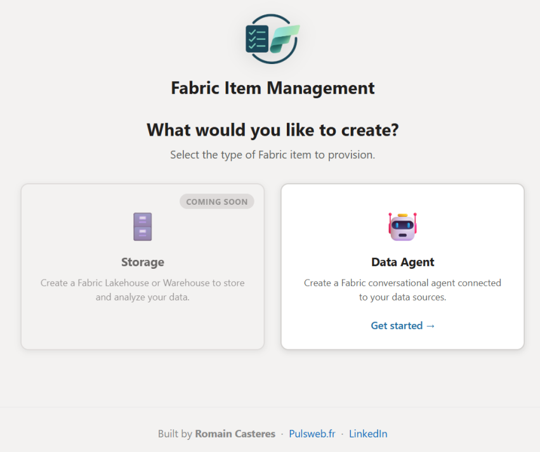This screenshot has width=540, height=452.
Task: Click the "Built by" footer text
Action: [x=175, y=434]
